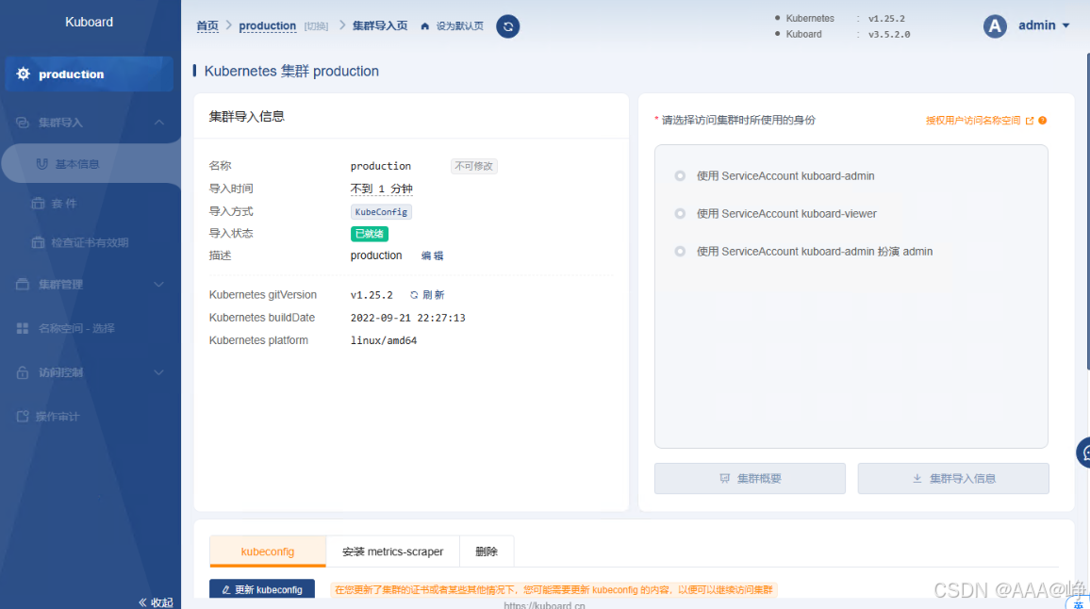Click the 检查证书有效期 icon
This screenshot has height=609, width=1090.
pos(39,242)
